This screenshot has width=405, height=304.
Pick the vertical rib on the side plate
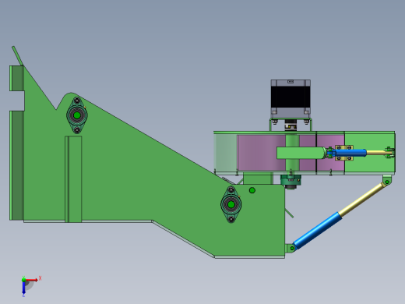pyautogui.click(x=73, y=179)
